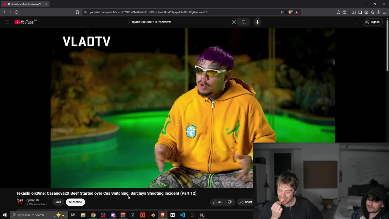Open the djvlad channel name link
Viewport: 389px width, 219px height.
click(x=31, y=200)
